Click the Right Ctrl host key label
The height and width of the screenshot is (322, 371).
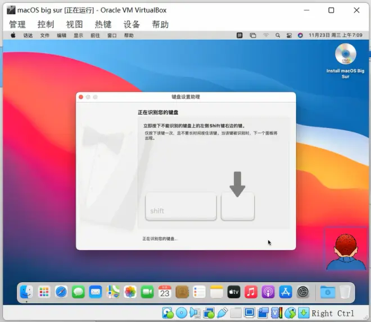pos(333,313)
